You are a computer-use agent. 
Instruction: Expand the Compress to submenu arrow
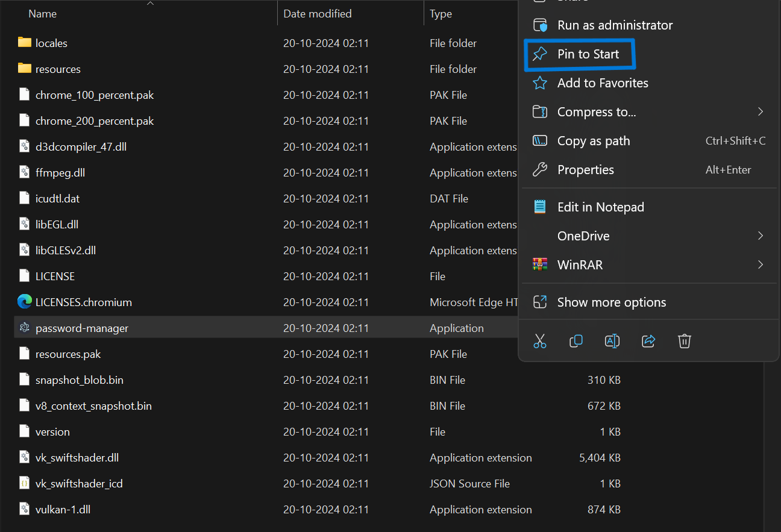pos(761,112)
